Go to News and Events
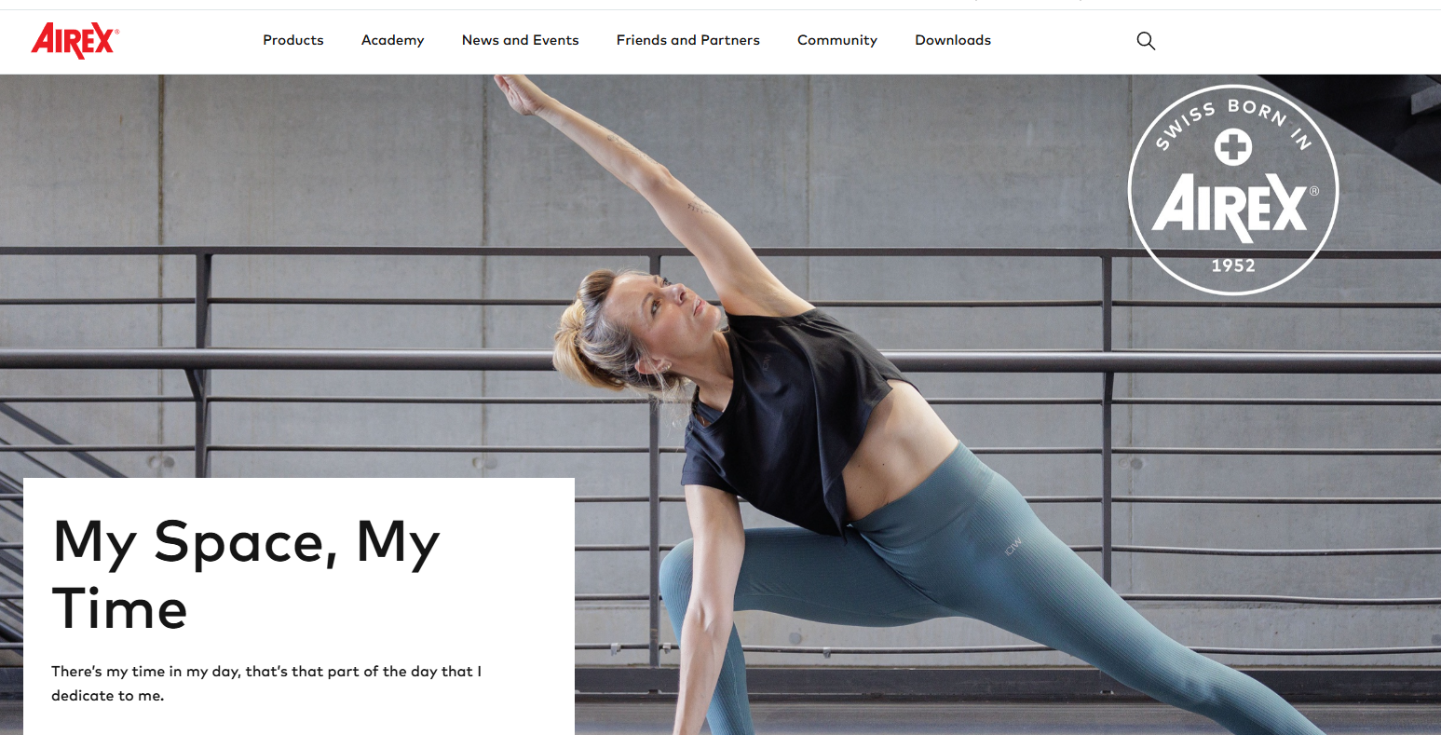This screenshot has height=735, width=1441. tap(521, 40)
